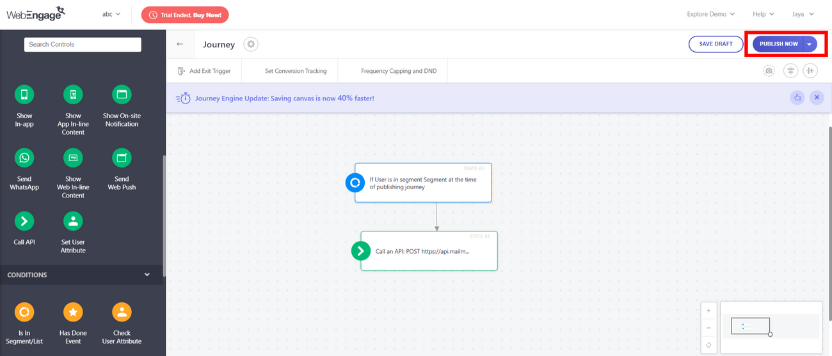
Task: Select the Has Done Event condition icon
Action: coord(73,312)
